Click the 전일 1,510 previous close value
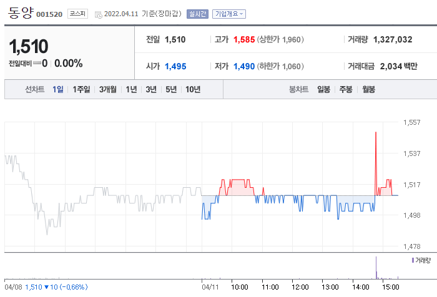The width and height of the screenshot is (437, 297). pos(175,39)
